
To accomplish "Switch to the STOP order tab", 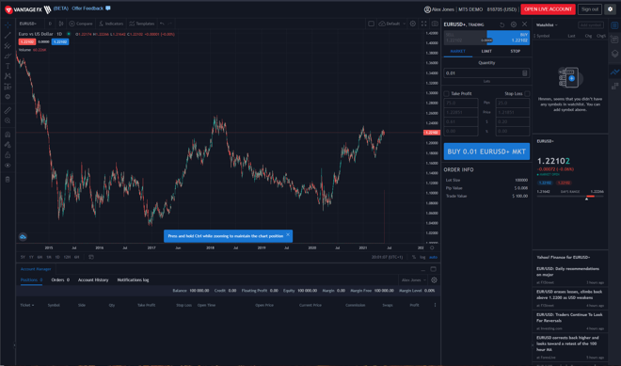I will (516, 51).
